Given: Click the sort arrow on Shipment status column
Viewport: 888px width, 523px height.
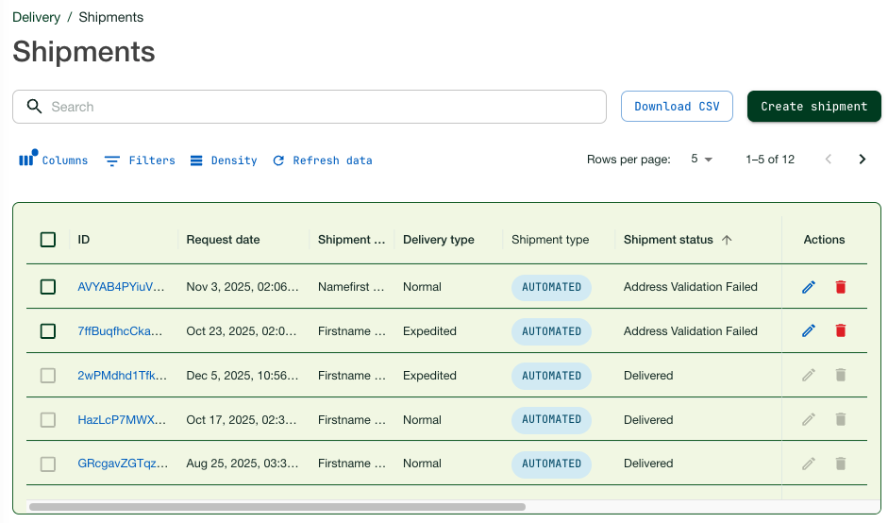Looking at the screenshot, I should (x=727, y=240).
